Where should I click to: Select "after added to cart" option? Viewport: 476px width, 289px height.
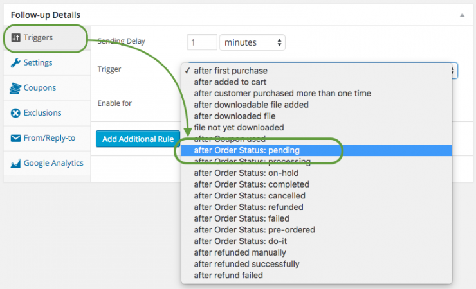tap(316, 82)
